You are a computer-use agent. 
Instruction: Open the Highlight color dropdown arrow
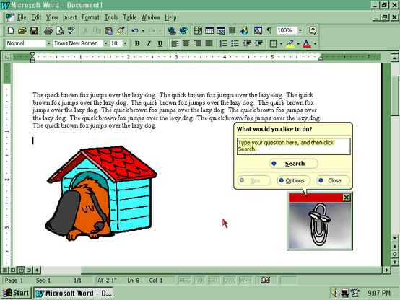click(x=298, y=43)
